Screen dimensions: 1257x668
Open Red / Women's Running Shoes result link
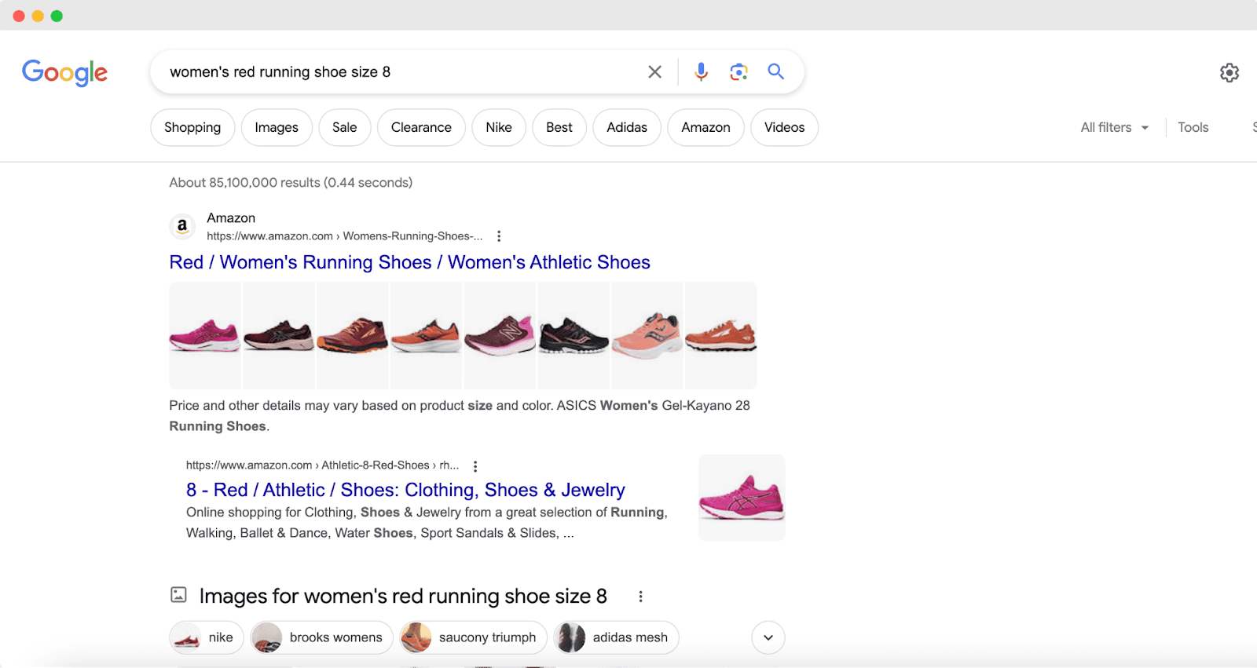[409, 262]
